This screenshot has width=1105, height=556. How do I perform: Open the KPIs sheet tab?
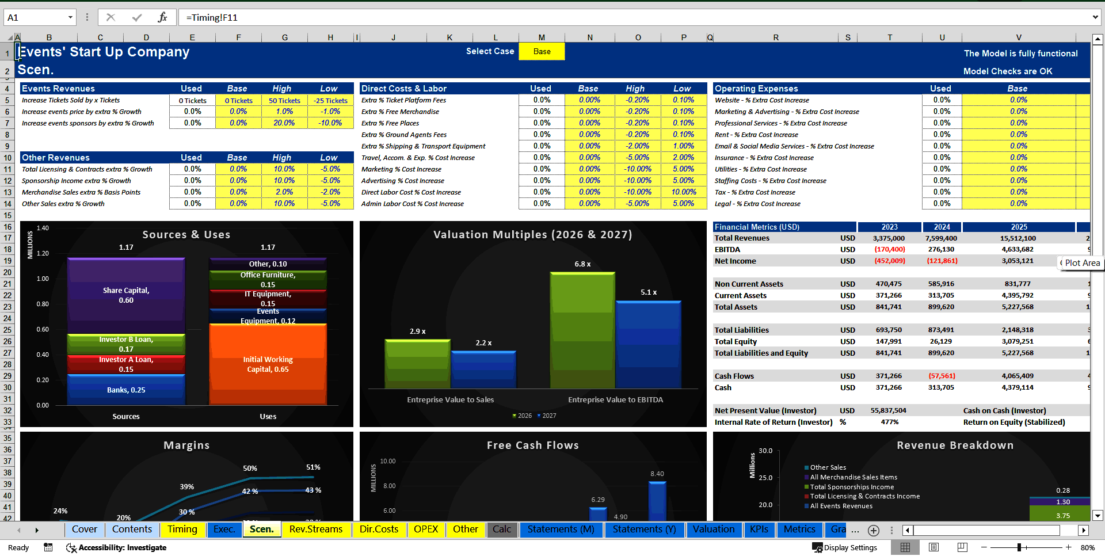(759, 530)
